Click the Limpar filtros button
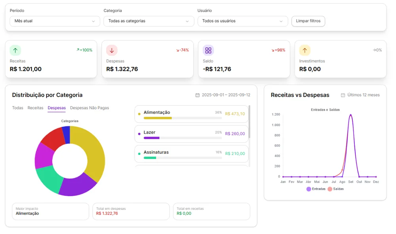 308,21
